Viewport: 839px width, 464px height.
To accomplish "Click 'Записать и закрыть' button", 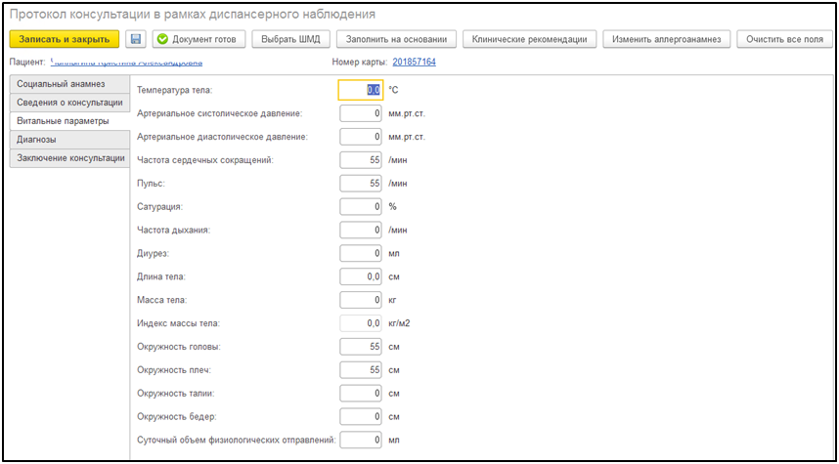I will [65, 39].
